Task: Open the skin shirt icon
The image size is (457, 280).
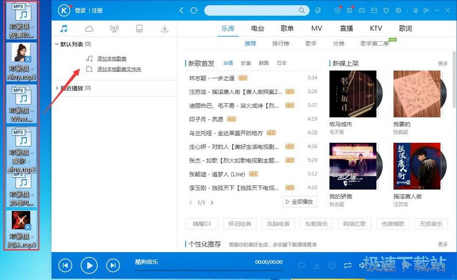Action: pyautogui.click(x=386, y=11)
